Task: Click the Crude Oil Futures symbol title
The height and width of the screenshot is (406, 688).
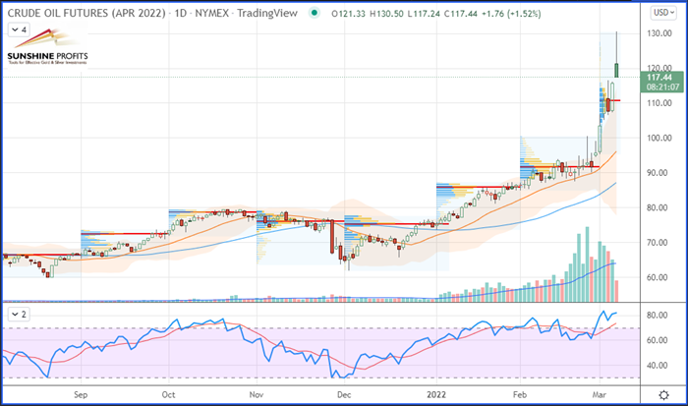Action: coord(88,13)
